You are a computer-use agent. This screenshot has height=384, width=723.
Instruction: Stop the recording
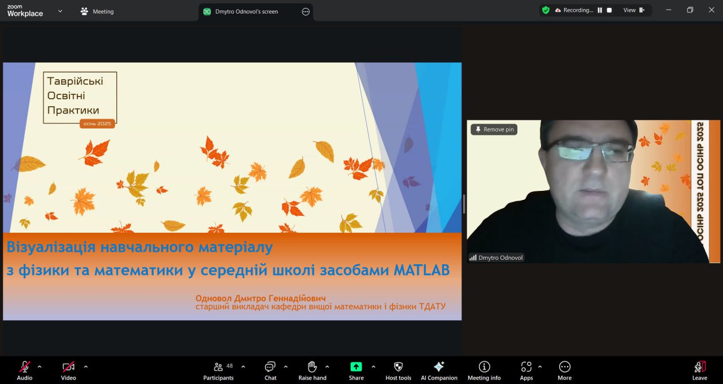609,10
